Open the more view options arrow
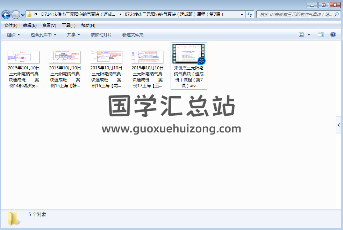The width and height of the screenshot is (343, 230). [x=309, y=34]
